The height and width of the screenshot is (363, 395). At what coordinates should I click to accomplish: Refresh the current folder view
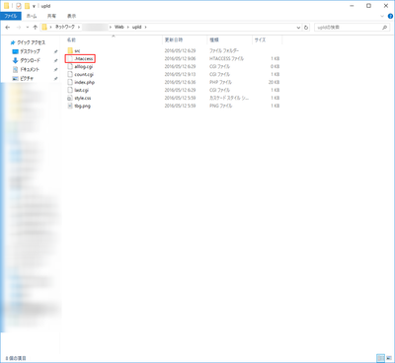tap(306, 28)
